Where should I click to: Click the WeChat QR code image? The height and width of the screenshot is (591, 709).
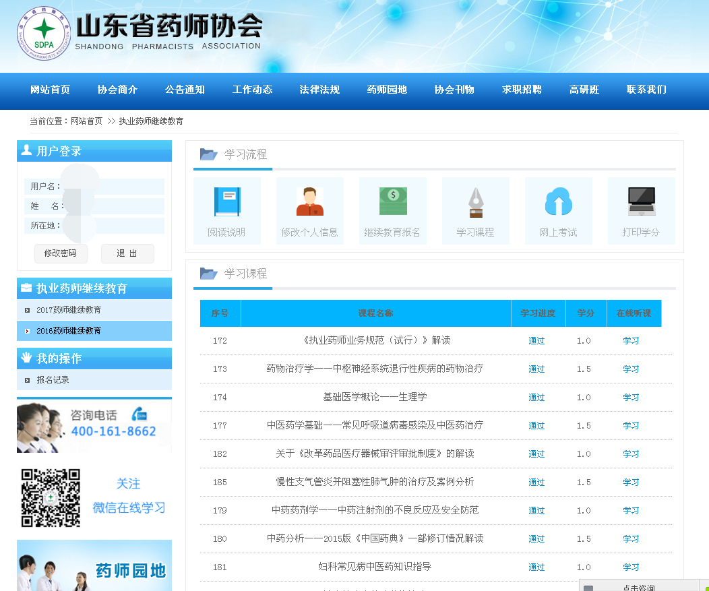(x=51, y=497)
